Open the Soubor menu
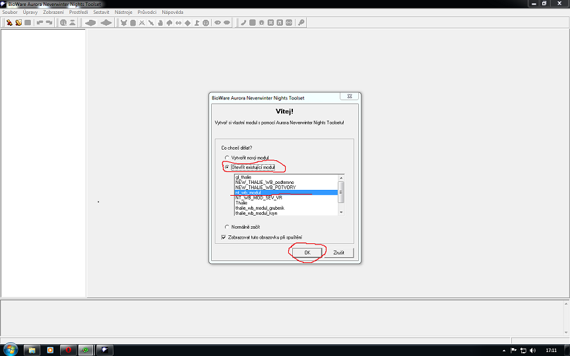The height and width of the screenshot is (356, 570). coord(10,13)
